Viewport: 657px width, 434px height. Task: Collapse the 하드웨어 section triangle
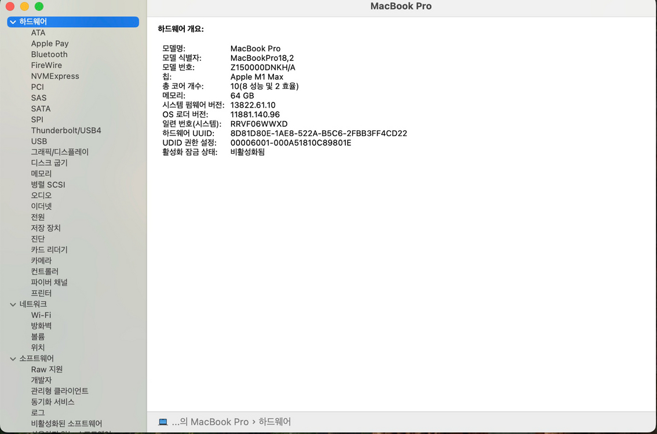(x=12, y=21)
